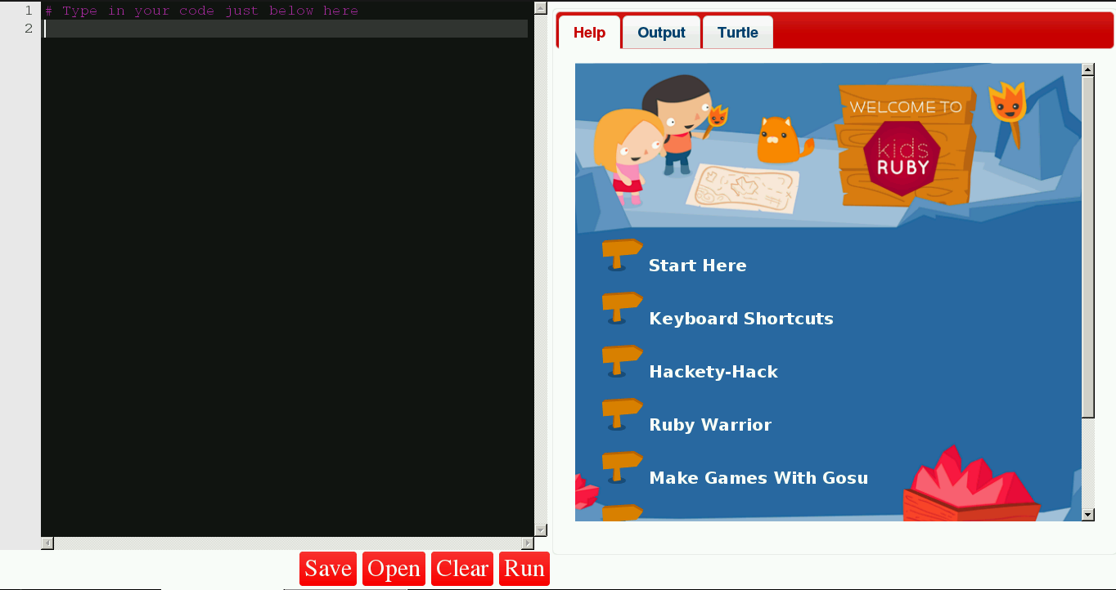Click the Open button

click(394, 569)
